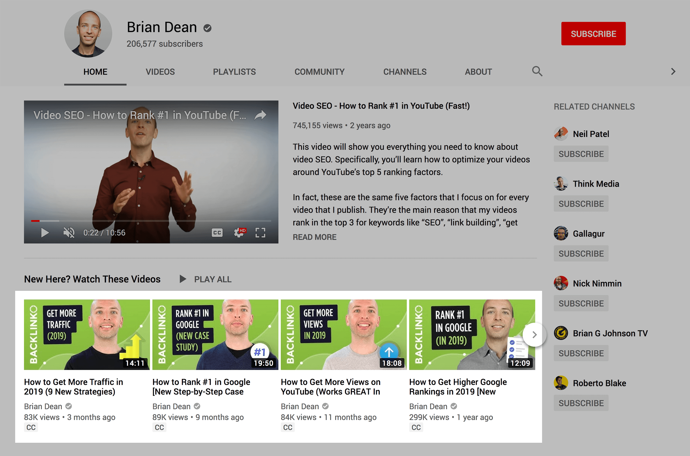
Task: Click the Play All triangle icon
Action: pyautogui.click(x=183, y=279)
